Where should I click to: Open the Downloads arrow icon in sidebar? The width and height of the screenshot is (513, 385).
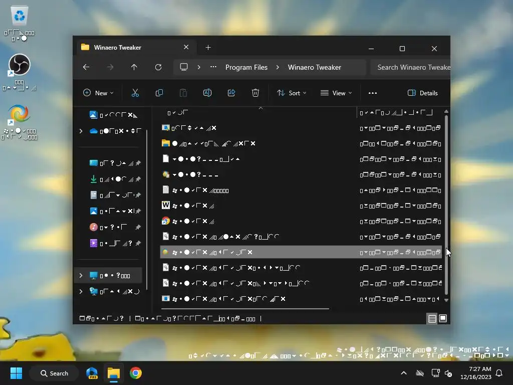pyautogui.click(x=93, y=179)
